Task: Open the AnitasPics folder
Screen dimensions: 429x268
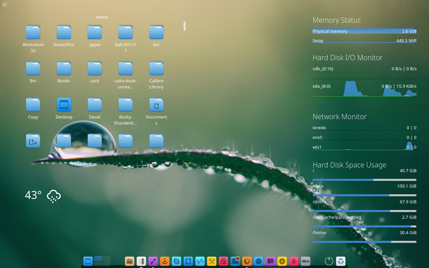Action: click(64, 32)
